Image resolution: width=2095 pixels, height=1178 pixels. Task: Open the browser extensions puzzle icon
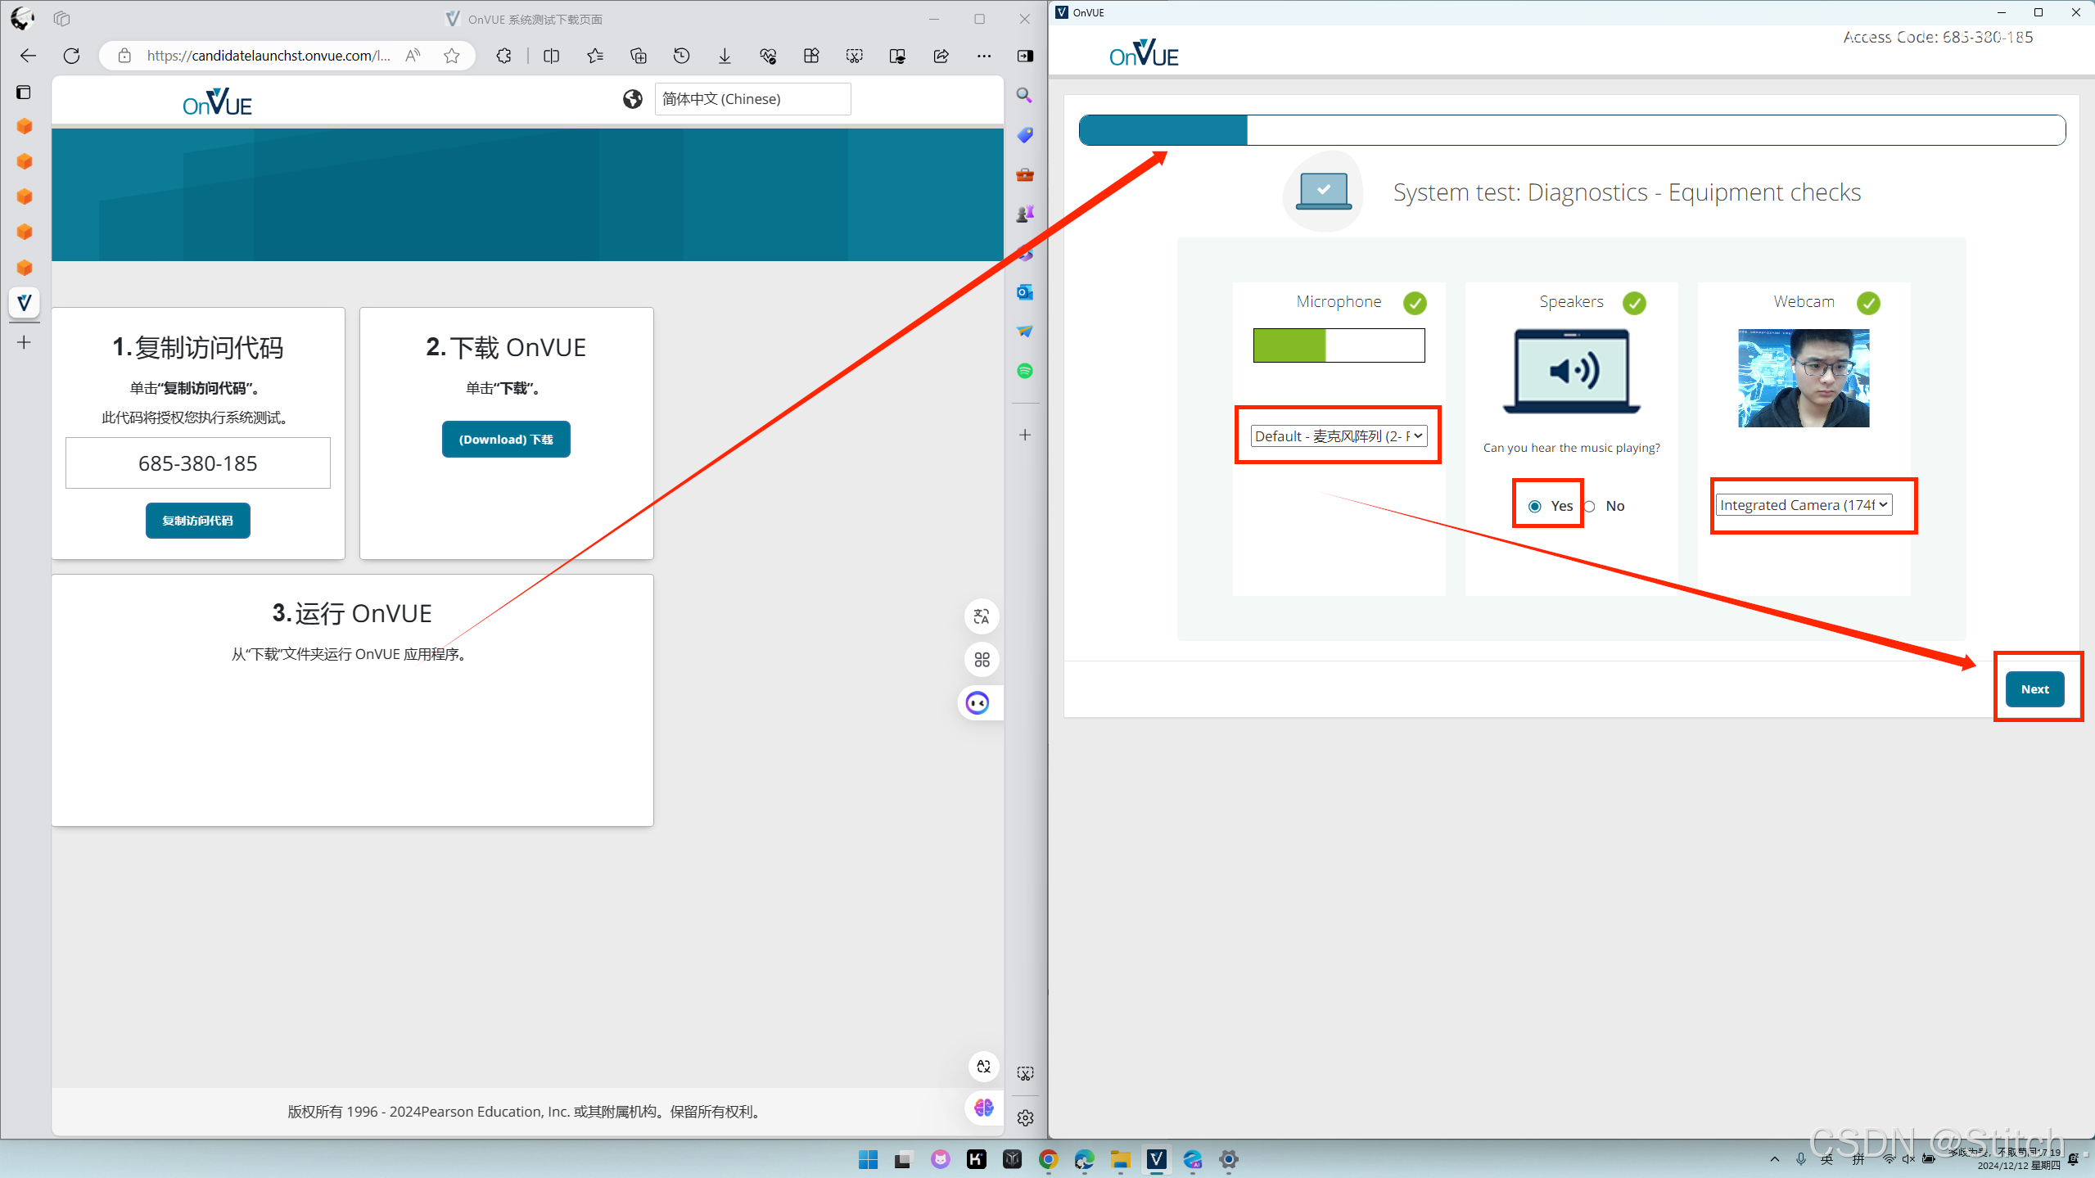[x=503, y=56]
